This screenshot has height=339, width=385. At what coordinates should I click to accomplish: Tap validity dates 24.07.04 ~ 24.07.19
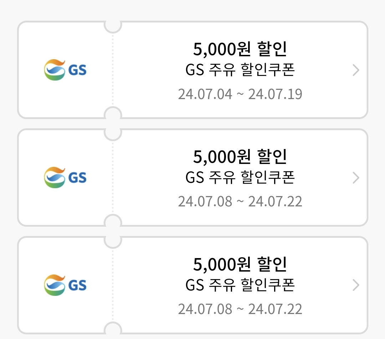coord(240,94)
